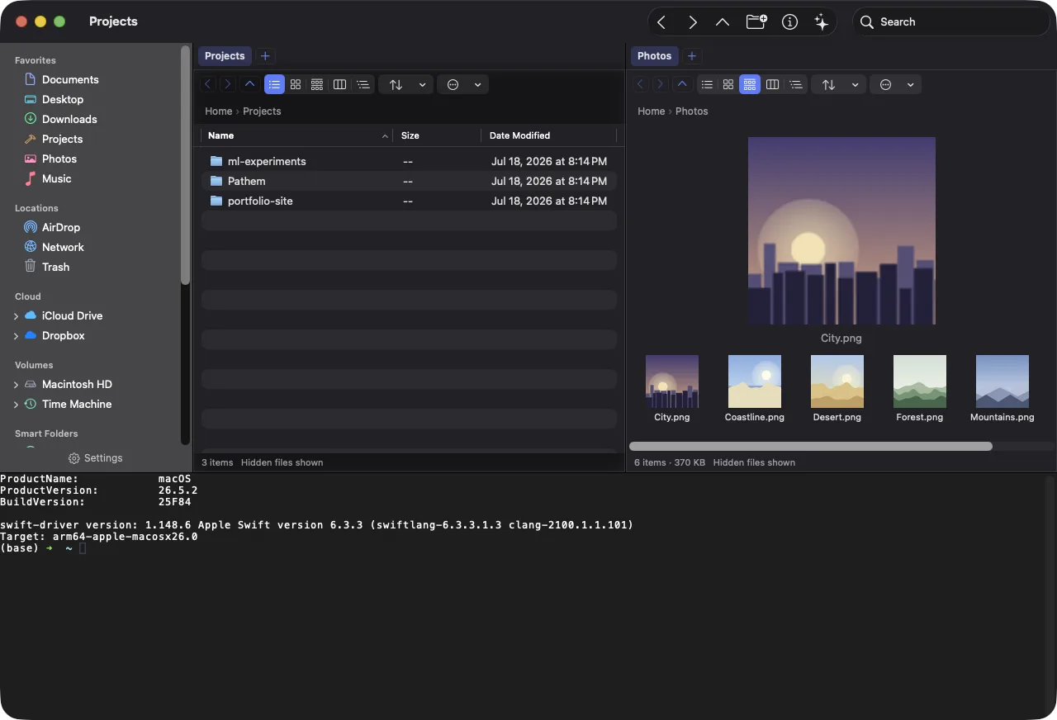Viewport: 1057px width, 720px height.
Task: Sort by the Date Modified column header
Action: 548,135
